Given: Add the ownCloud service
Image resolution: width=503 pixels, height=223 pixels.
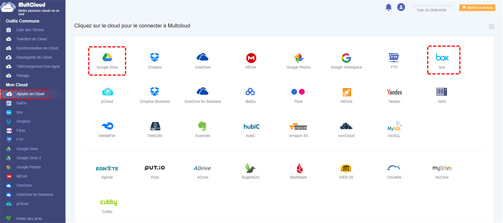Looking at the screenshot, I should [346, 129].
